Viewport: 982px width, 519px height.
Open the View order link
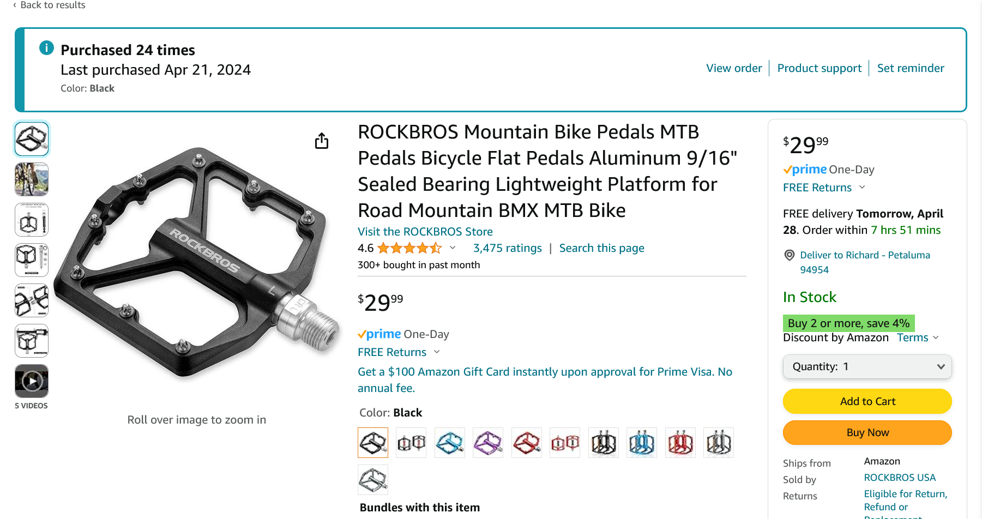coord(734,68)
